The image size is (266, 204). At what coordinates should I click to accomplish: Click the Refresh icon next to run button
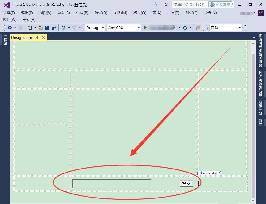pyautogui.click(x=185, y=27)
